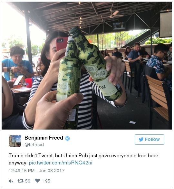The width and height of the screenshot is (174, 189).
Task: Click the tweet text about Union Pub
Action: tap(83, 159)
